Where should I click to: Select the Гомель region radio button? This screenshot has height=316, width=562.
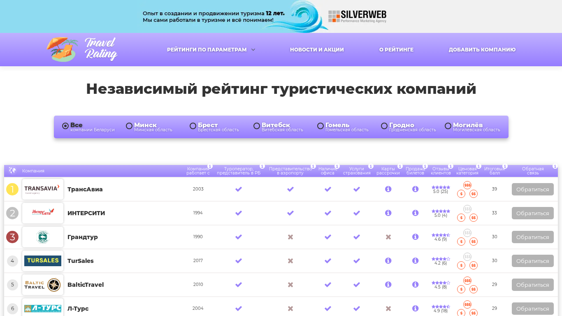click(x=320, y=126)
